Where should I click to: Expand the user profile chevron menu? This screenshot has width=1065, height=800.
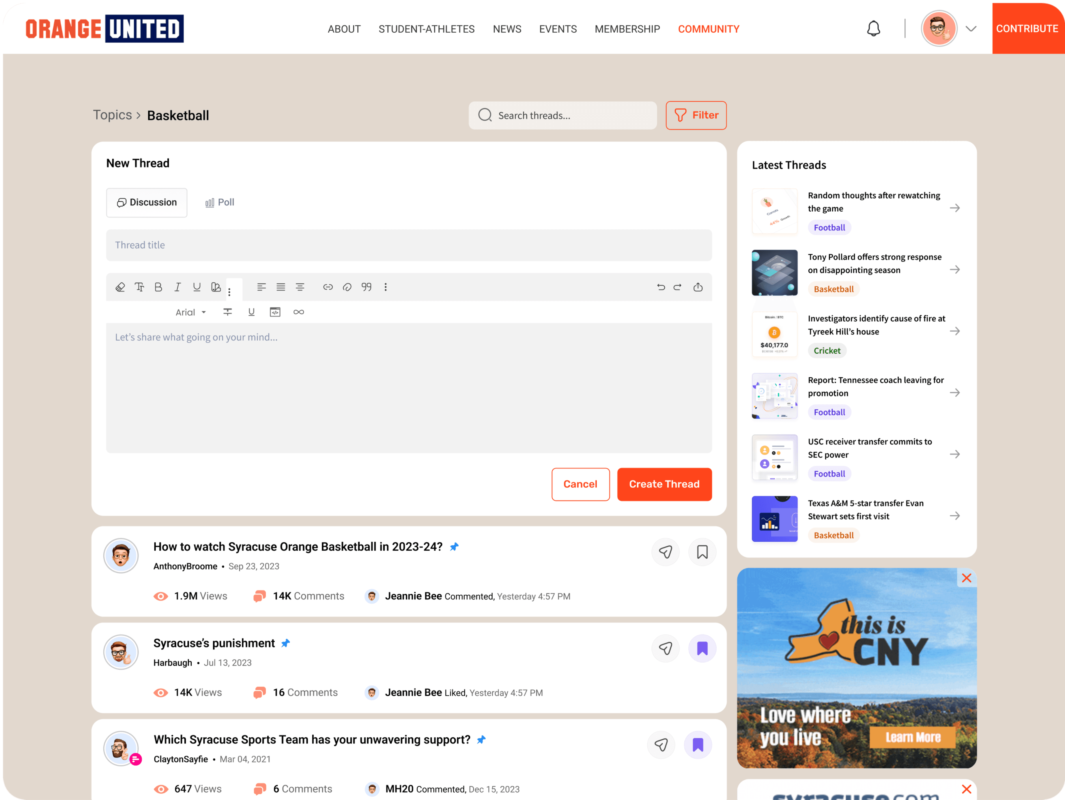click(971, 29)
